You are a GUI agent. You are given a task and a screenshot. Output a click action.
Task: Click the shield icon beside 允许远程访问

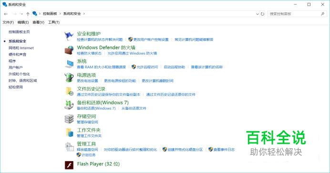(x=134, y=67)
